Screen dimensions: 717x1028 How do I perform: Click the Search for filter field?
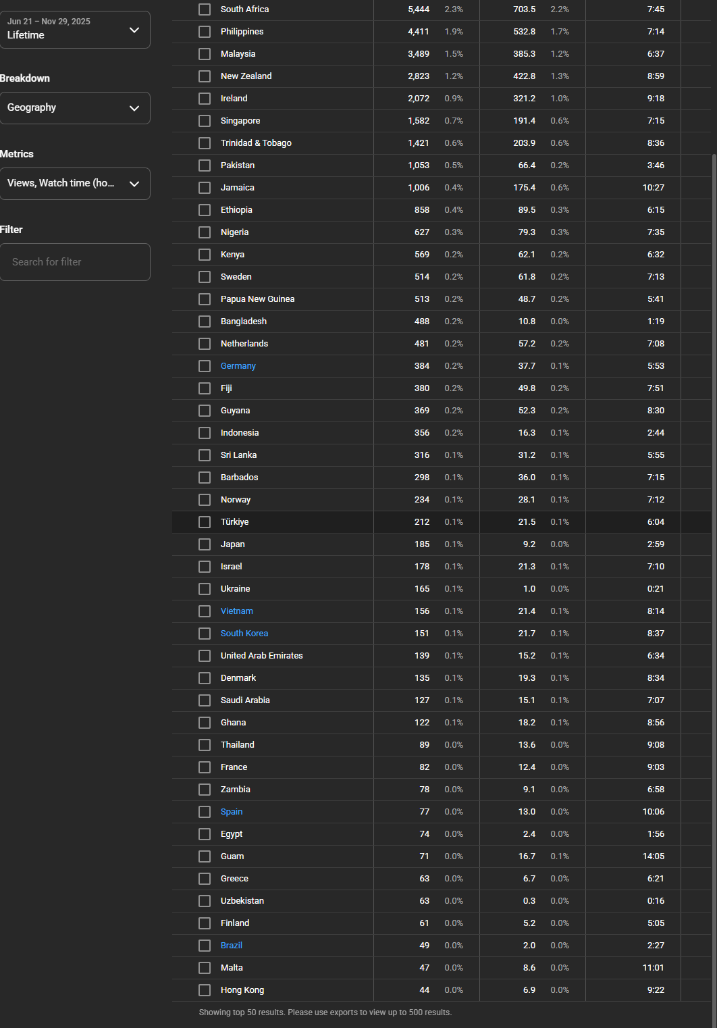(x=74, y=262)
